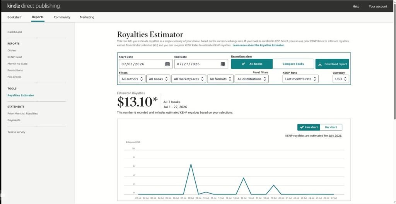The image size is (396, 204).
Task: Click the 08 Jul peak on chart line
Action: [191, 164]
